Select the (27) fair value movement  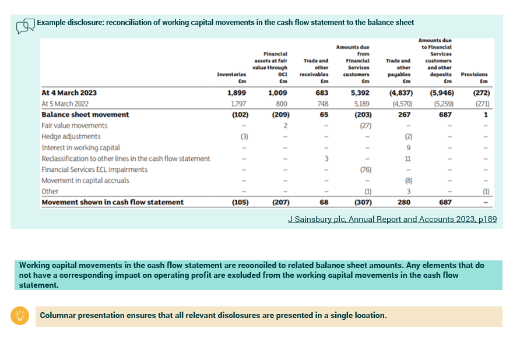[x=366, y=126]
